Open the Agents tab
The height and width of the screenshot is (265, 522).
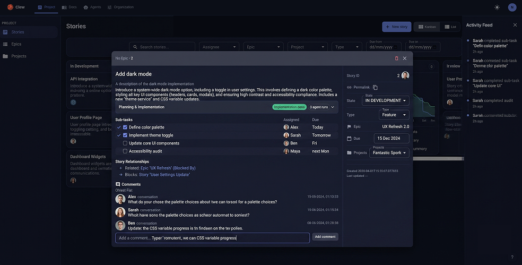point(92,7)
